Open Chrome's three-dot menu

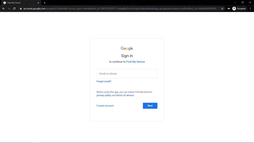pos(250,9)
